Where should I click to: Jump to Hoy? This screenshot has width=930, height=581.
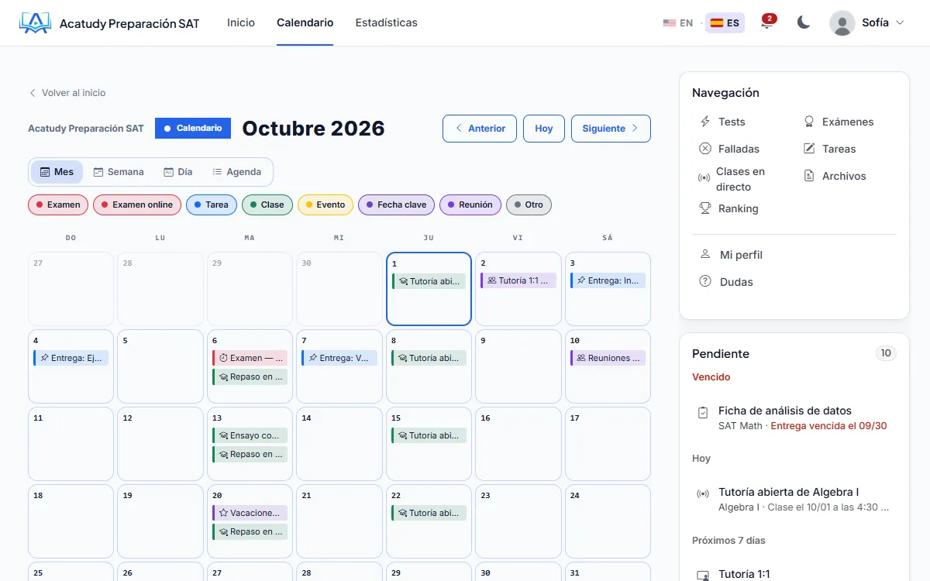(544, 129)
